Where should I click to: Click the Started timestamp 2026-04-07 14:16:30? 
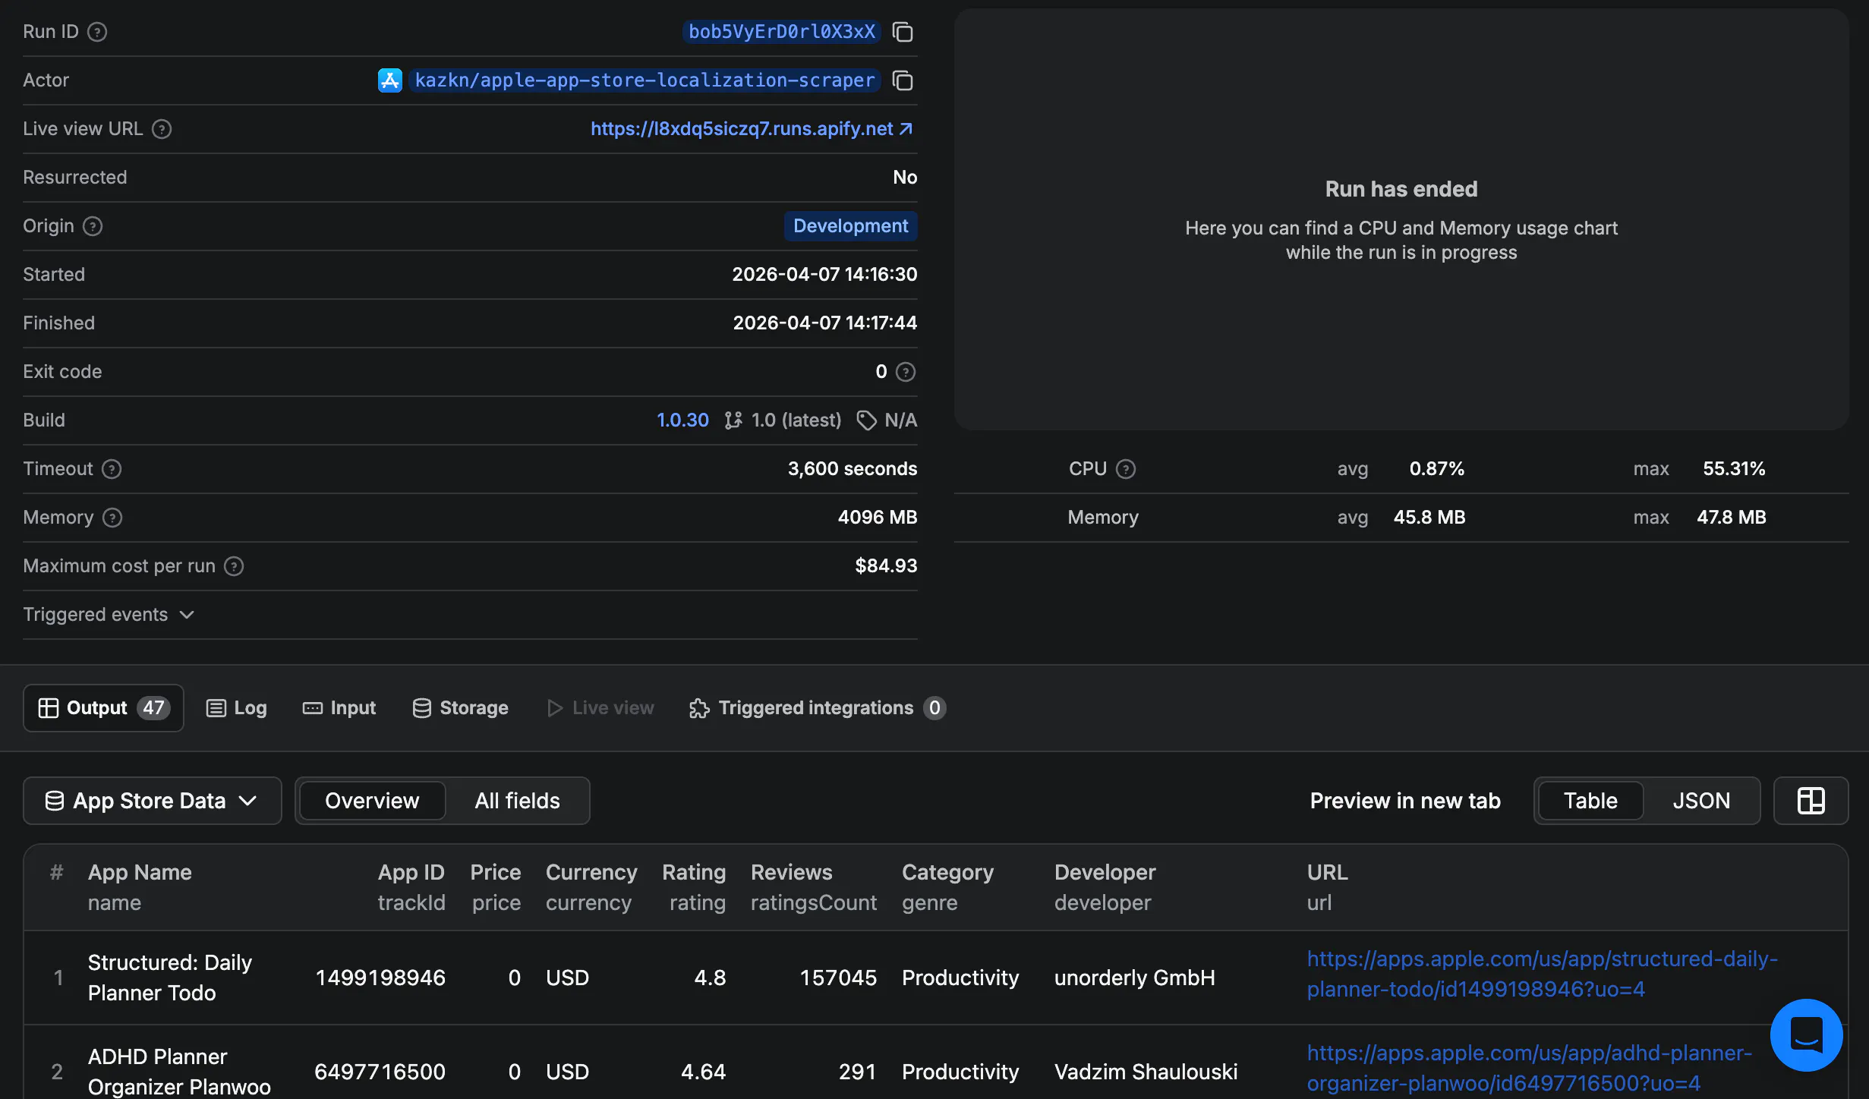coord(824,275)
